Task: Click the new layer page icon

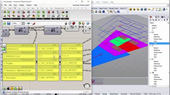Action: point(151,20)
